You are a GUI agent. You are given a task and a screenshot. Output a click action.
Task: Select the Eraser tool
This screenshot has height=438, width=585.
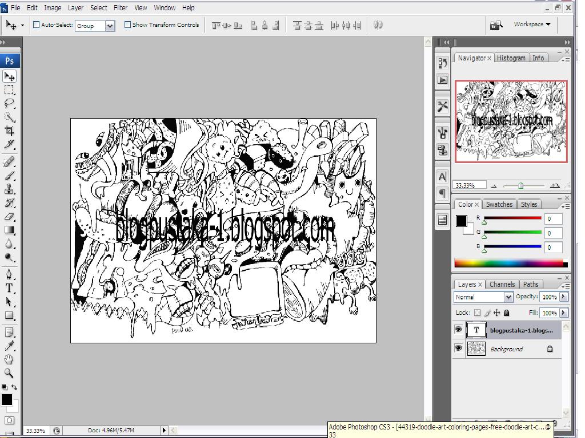[10, 216]
